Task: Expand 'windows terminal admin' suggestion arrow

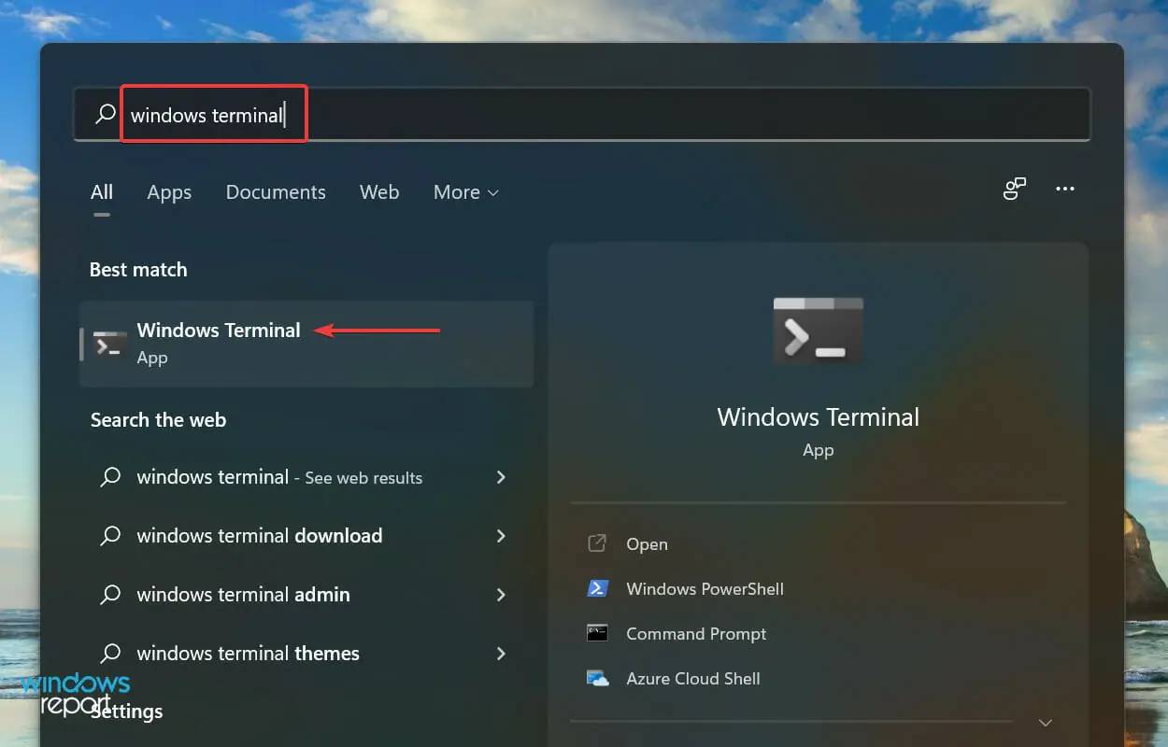Action: pyautogui.click(x=501, y=595)
